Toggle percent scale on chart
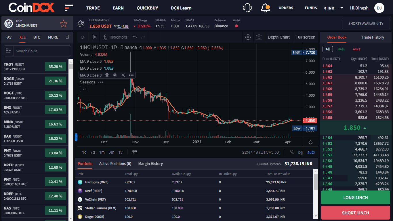 click(x=292, y=152)
